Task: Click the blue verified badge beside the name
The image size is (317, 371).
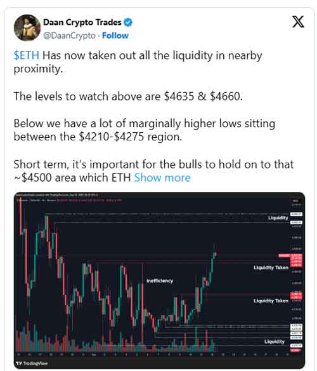Action: coord(128,22)
